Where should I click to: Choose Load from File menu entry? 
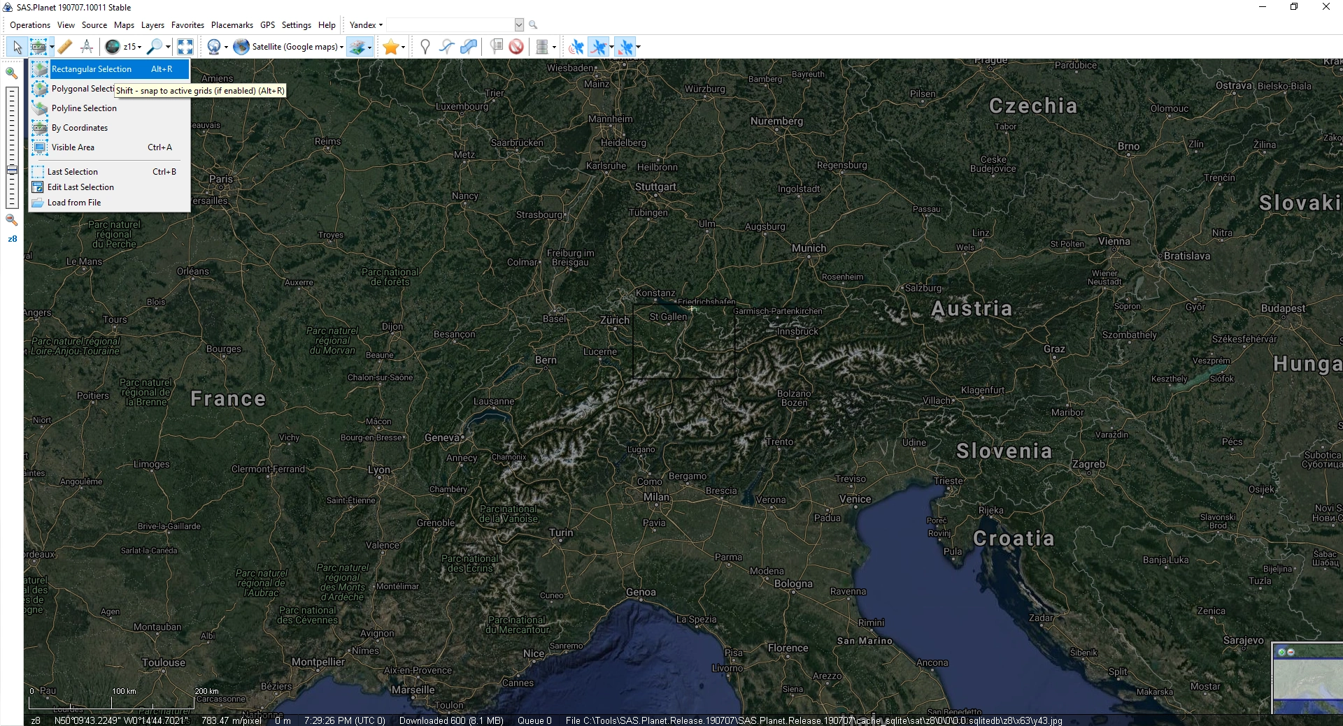110,203
